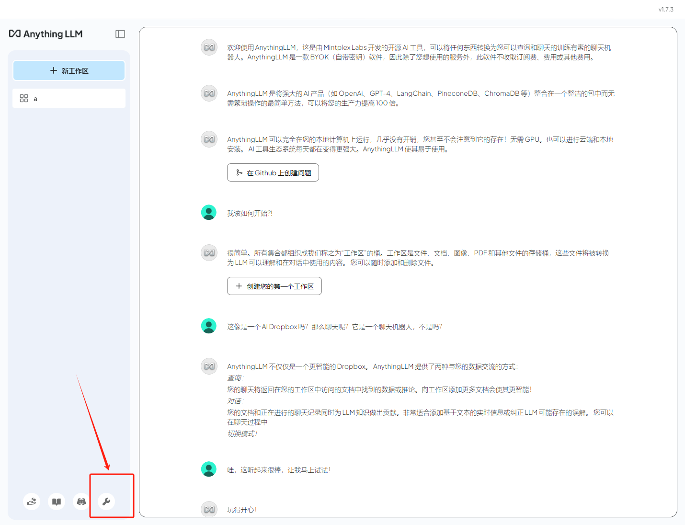
Task: Click 在 Github 上创建问题 button
Action: coord(273,173)
